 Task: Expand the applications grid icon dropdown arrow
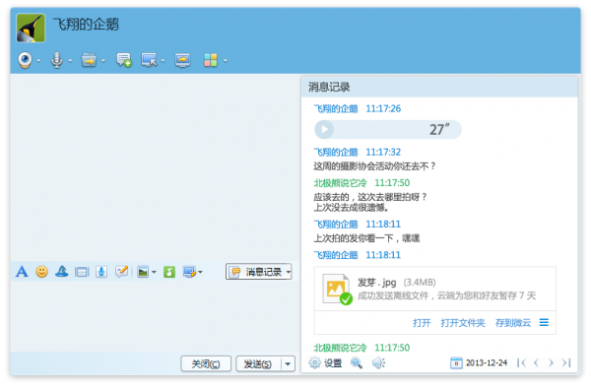pos(226,61)
